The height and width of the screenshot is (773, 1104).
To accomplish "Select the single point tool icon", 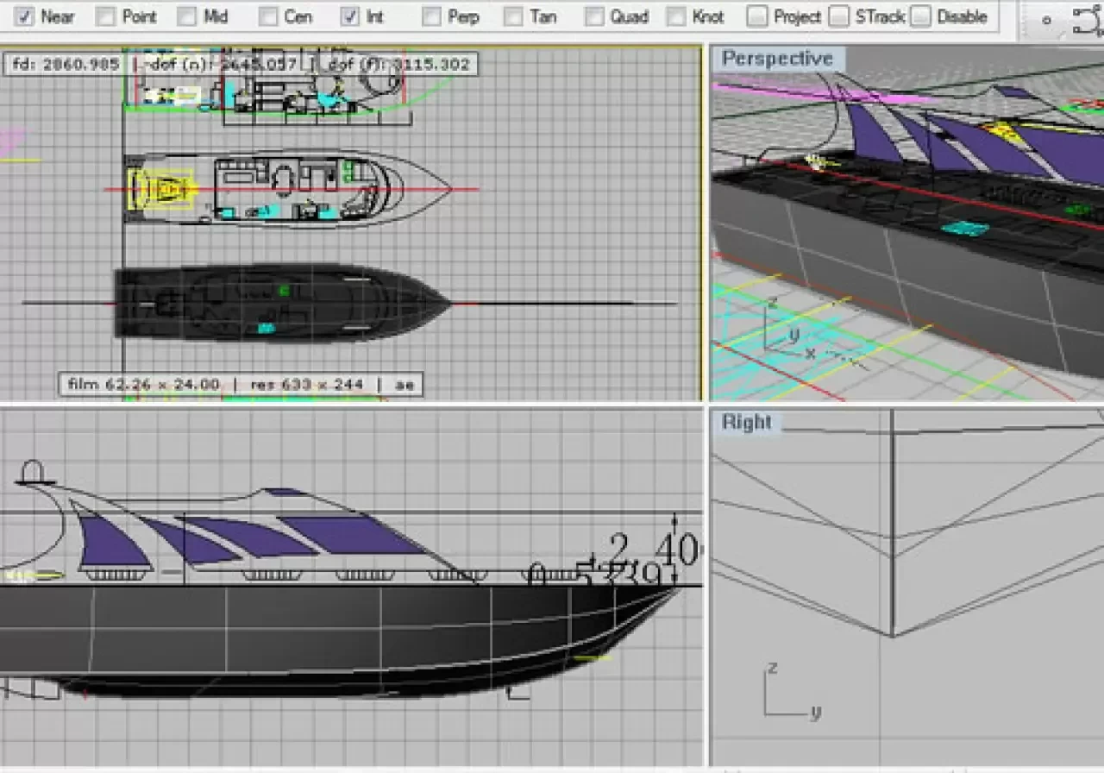I will tap(1047, 21).
